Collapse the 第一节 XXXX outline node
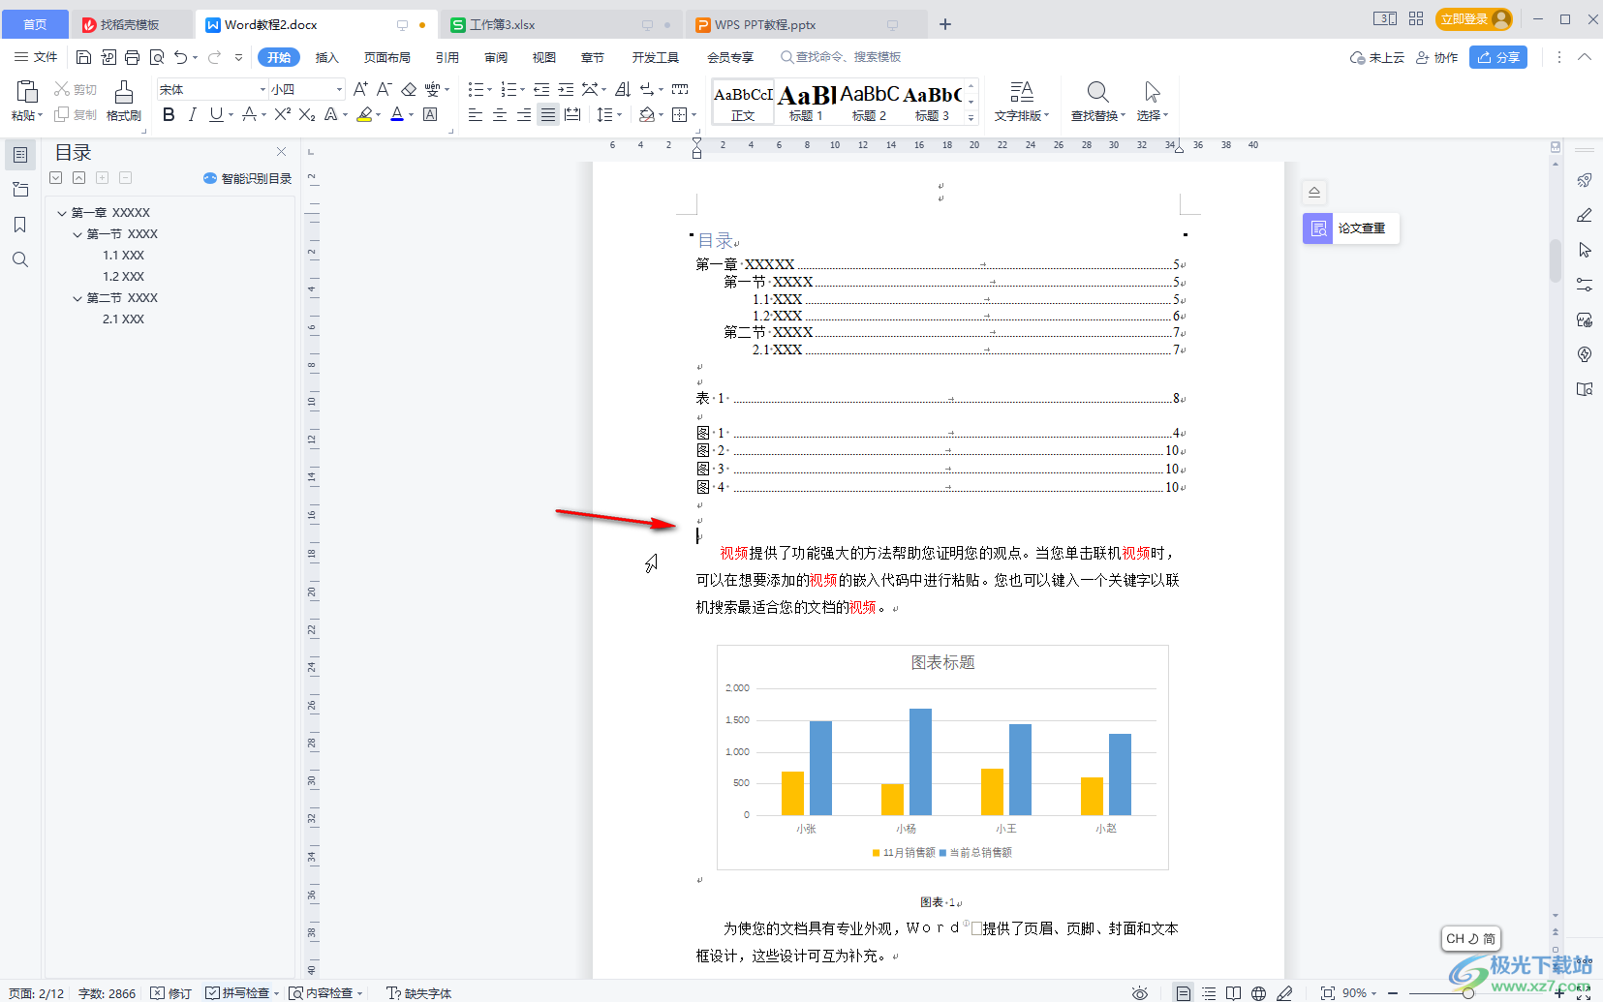Image resolution: width=1603 pixels, height=1002 pixels. point(77,234)
